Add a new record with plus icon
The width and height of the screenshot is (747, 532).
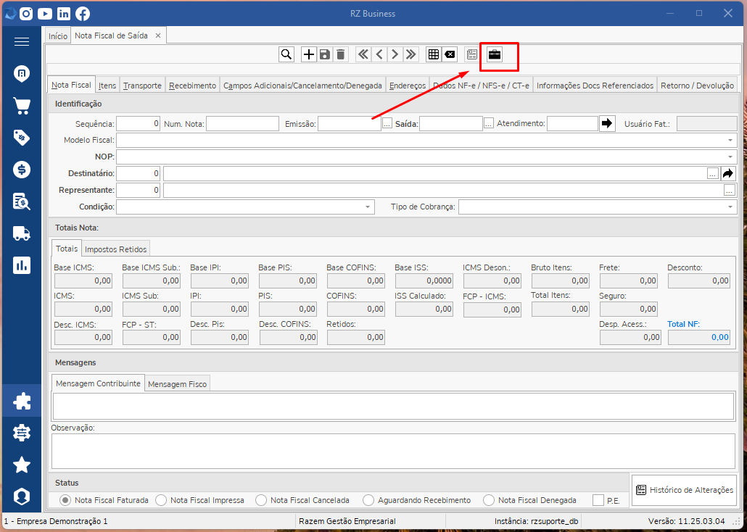tap(309, 54)
